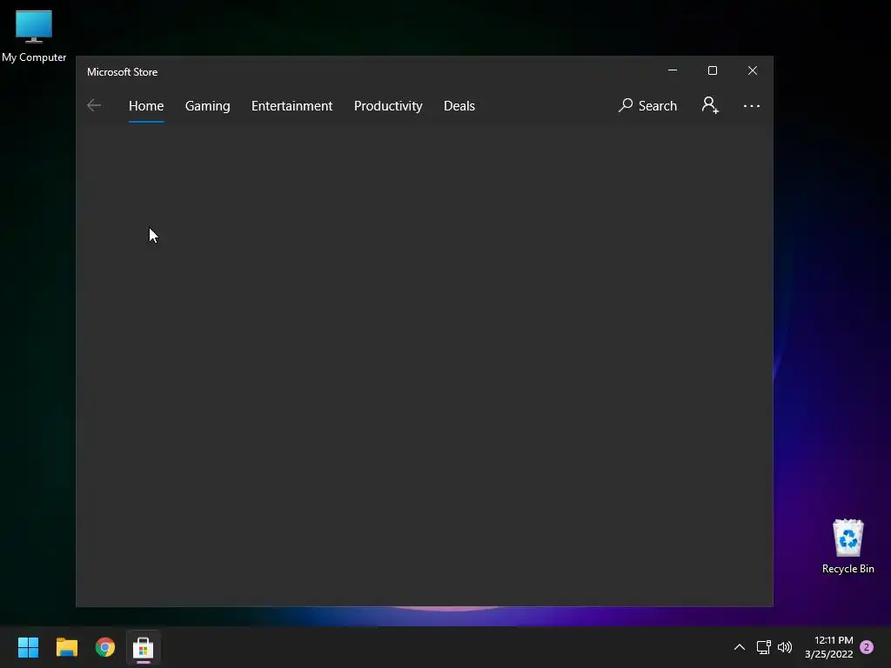Minimize the Microsoft Store window
This screenshot has width=891, height=668.
click(673, 70)
